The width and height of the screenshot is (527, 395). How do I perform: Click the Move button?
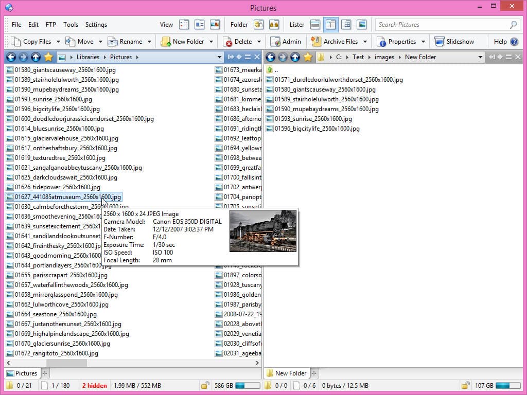click(80, 42)
